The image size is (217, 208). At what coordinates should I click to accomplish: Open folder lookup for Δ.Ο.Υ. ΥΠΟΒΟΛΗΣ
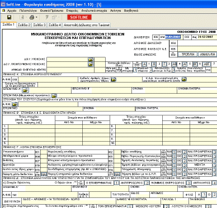coord(91,60)
